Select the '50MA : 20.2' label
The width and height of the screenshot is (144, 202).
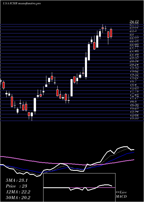click(x=18, y=197)
